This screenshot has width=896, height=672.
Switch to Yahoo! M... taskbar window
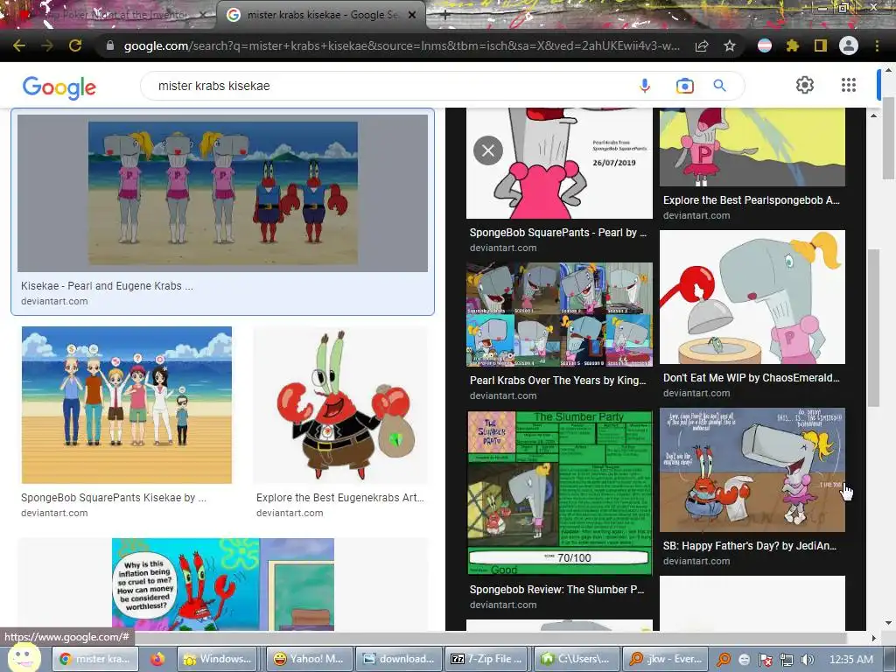309,659
